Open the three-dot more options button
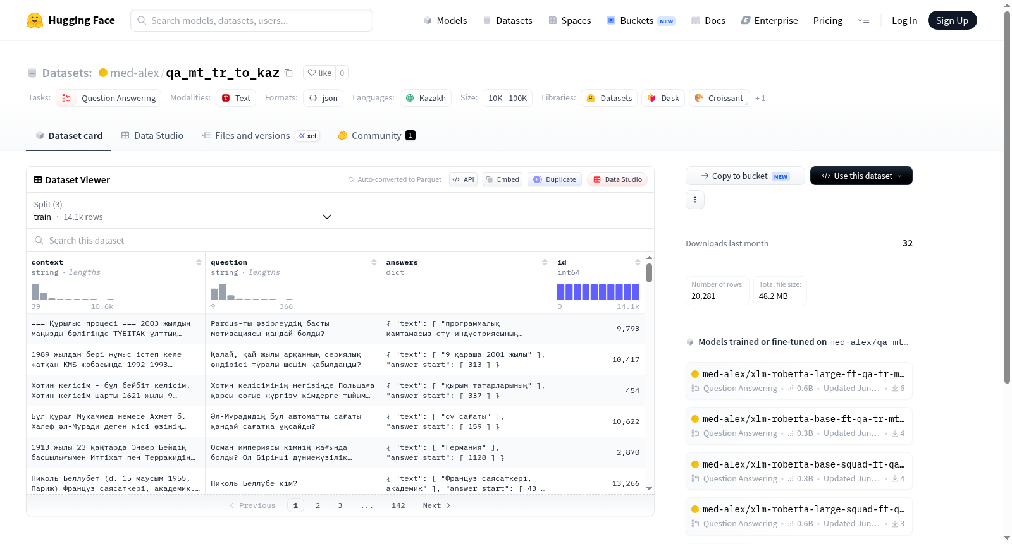 [x=695, y=200]
